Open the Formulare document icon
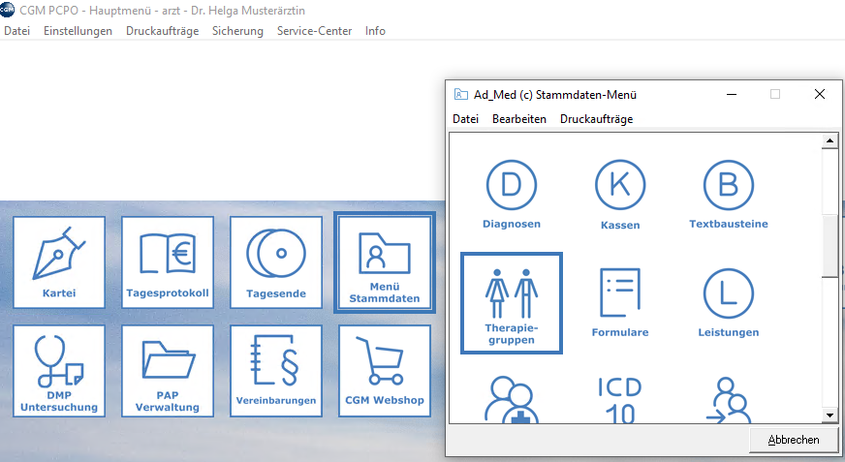 point(620,302)
